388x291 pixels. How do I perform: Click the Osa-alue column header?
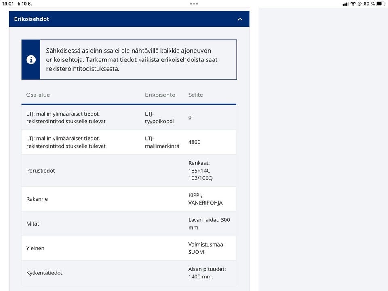point(38,95)
